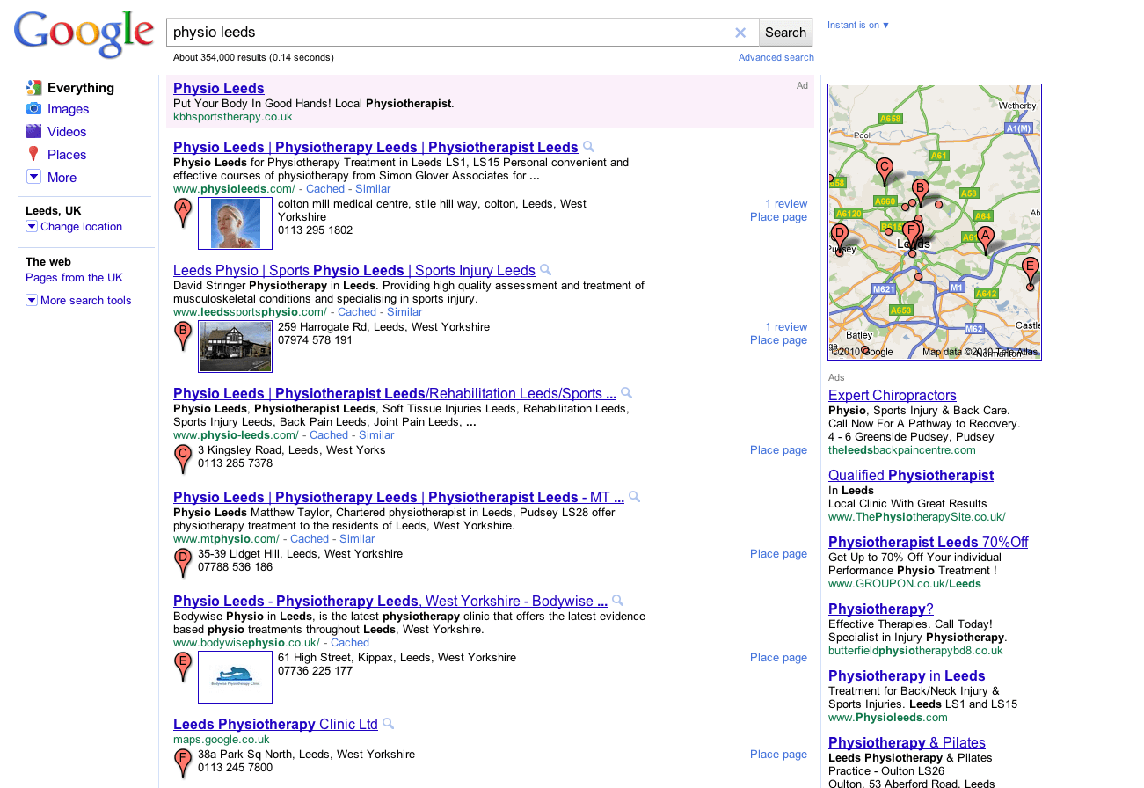Open the Bodywise Physiotherapy logo thumbnail

[x=235, y=677]
